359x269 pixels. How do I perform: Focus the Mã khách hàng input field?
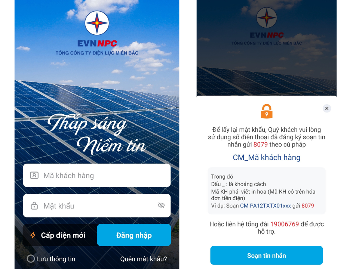[x=97, y=175]
